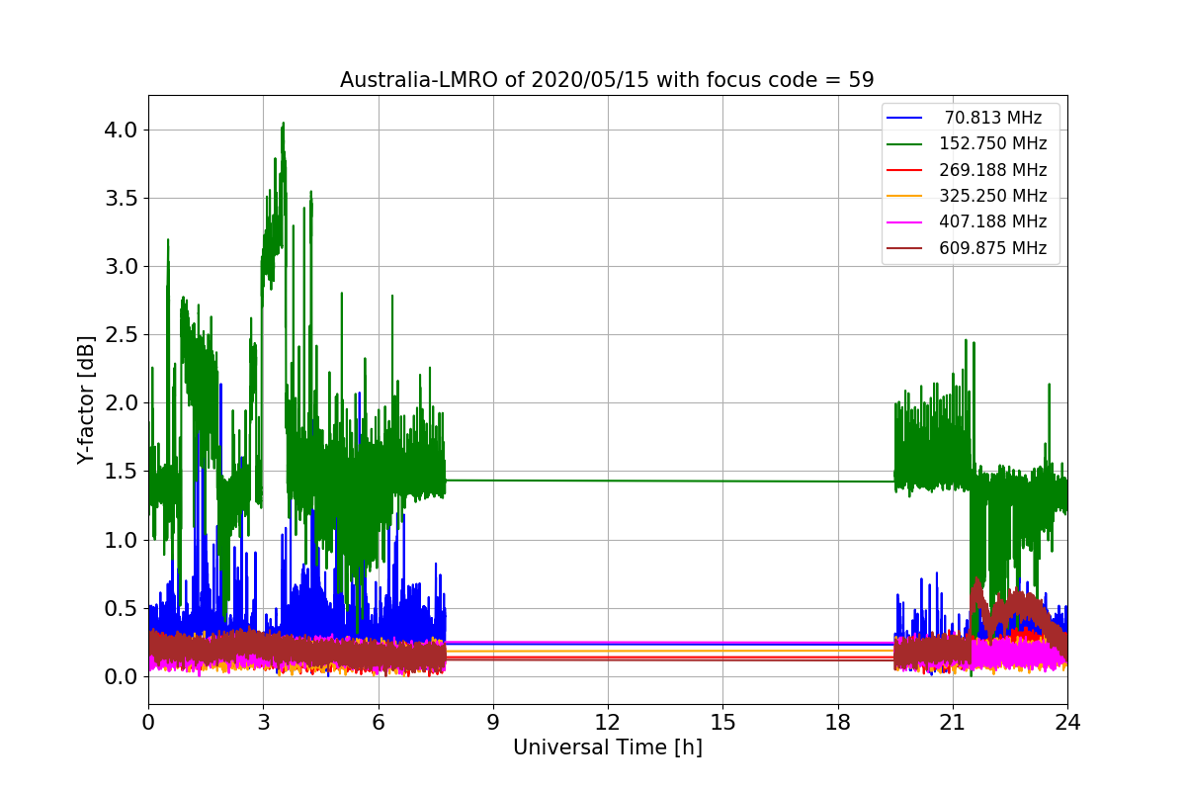Click the 2.5 y-axis tick label

pyautogui.click(x=123, y=334)
